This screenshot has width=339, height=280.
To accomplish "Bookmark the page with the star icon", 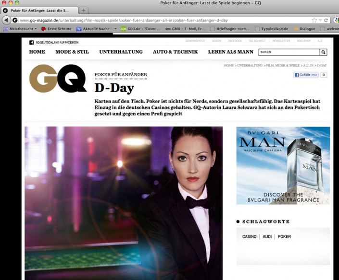I will [x=314, y=20].
